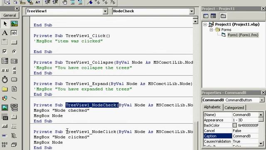Pick the ProgressBar control tool
Image resolution: width=266 pixels, height=150 pixels.
pos(5,135)
